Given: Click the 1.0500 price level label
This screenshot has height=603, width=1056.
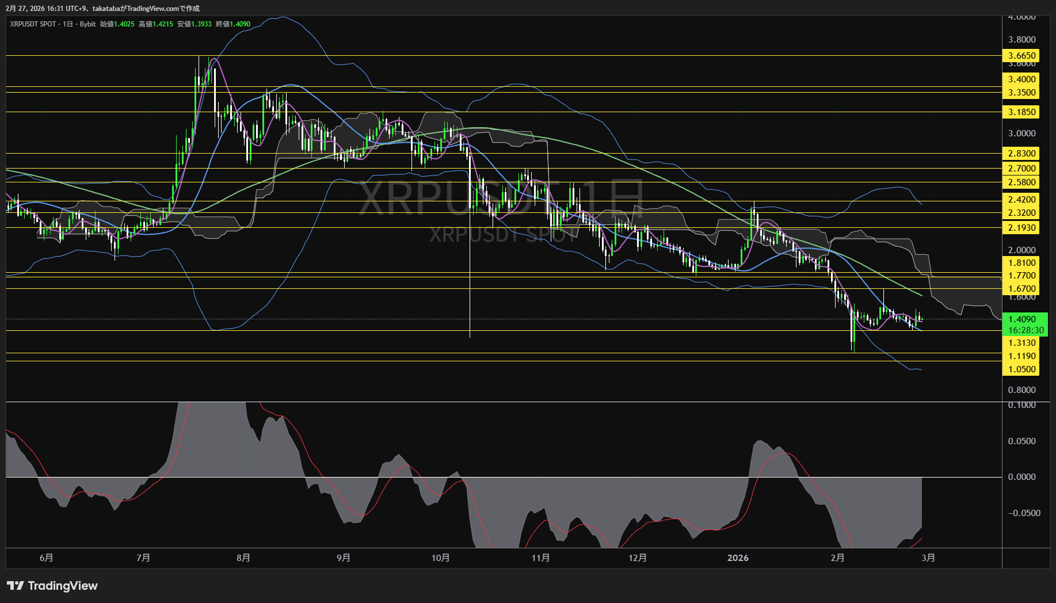Looking at the screenshot, I should coord(1022,369).
